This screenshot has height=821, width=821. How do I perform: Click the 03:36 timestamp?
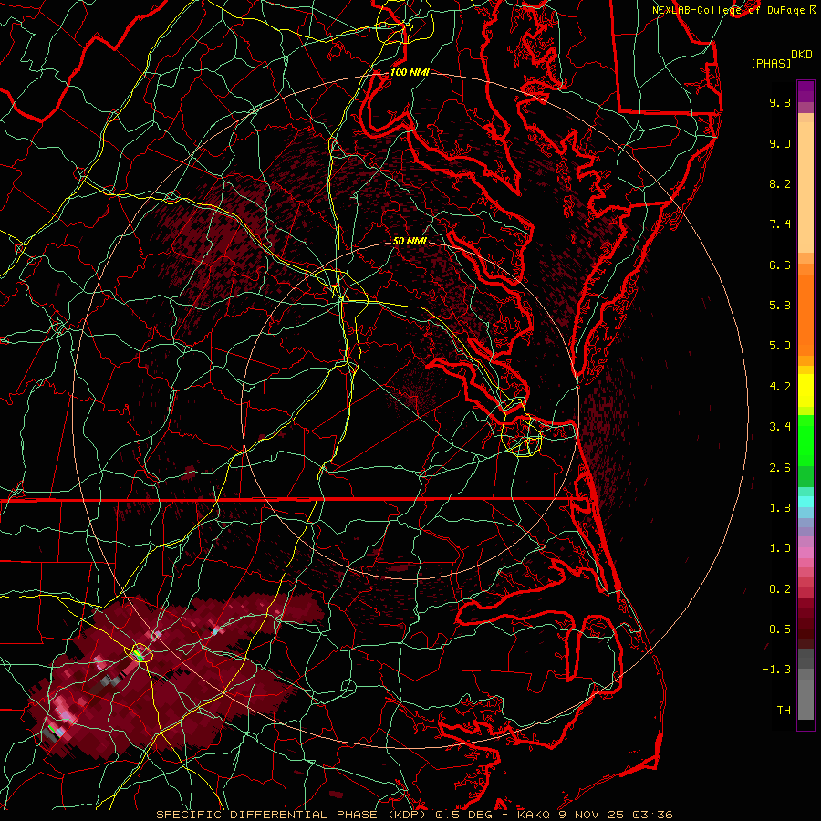tap(654, 815)
